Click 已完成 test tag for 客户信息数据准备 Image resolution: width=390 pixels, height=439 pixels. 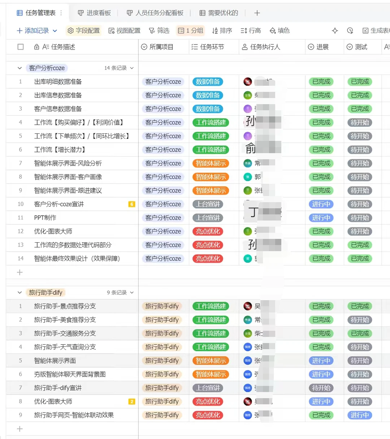coord(360,109)
